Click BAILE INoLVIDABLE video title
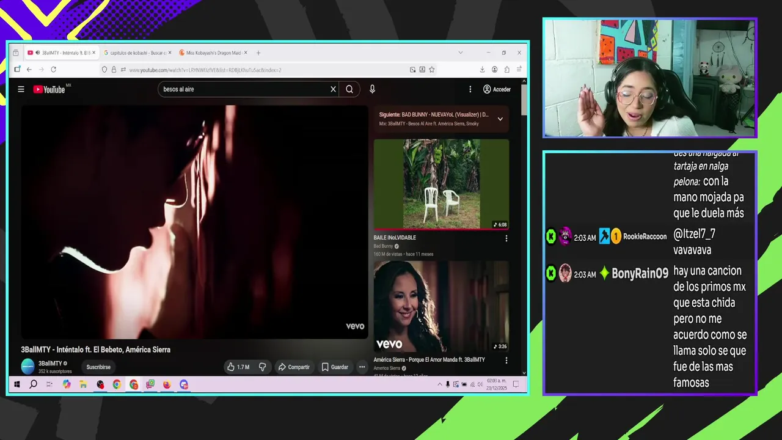This screenshot has height=440, width=782. (x=395, y=238)
